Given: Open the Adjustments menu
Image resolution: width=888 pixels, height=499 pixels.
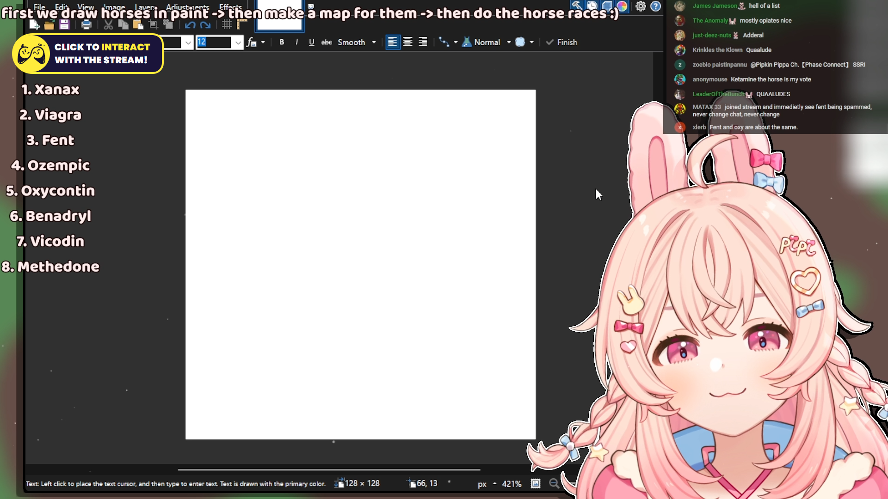Looking at the screenshot, I should (x=187, y=7).
